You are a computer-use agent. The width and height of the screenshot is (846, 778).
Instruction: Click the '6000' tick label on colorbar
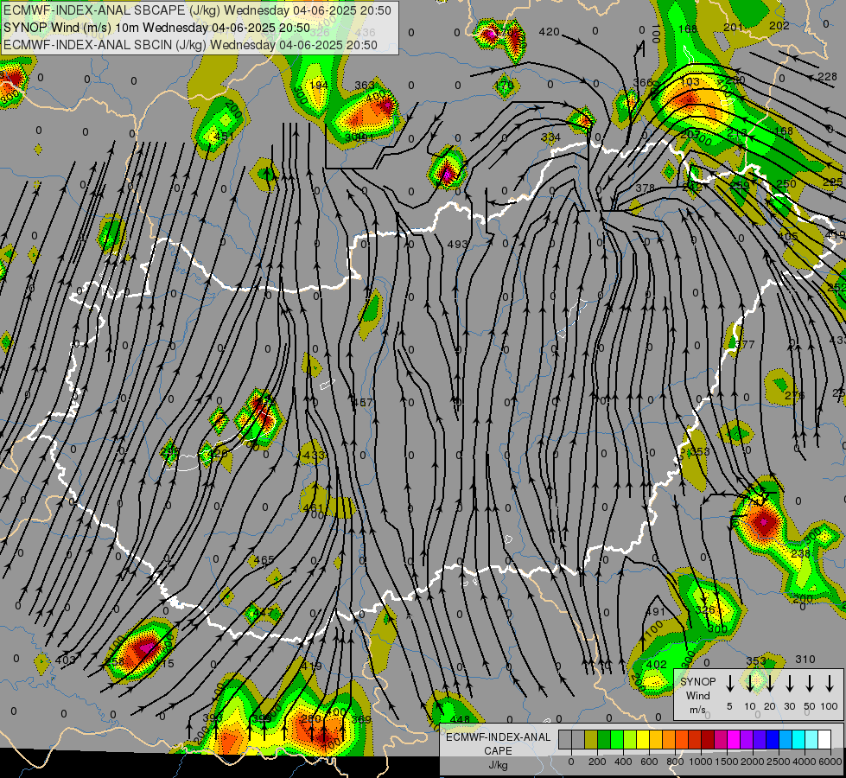tap(830, 762)
